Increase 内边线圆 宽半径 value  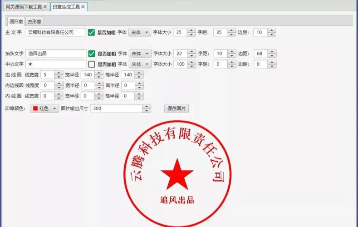tap(99, 84)
